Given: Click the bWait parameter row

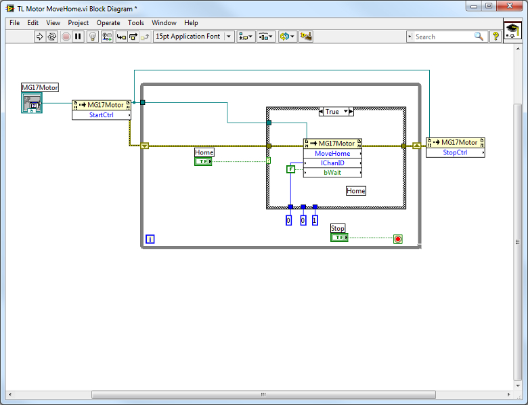Looking at the screenshot, I should [332, 173].
